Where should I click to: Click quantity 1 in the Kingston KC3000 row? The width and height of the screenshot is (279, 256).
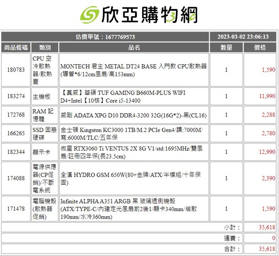(226, 133)
